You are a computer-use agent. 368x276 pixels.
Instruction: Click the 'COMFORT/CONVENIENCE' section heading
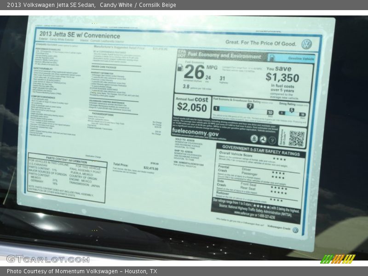point(43,97)
